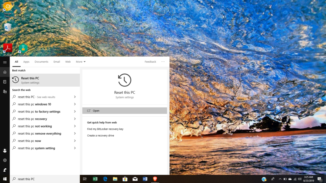The width and height of the screenshot is (326, 183).
Task: Open the Brave browser on the taskbar
Action: click(x=155, y=179)
